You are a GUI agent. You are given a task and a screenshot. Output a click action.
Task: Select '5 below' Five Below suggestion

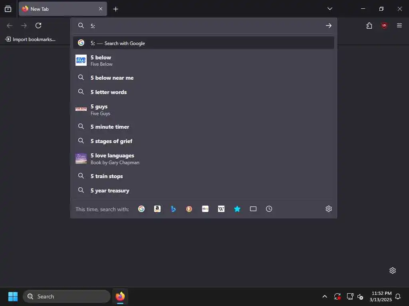coord(203,61)
